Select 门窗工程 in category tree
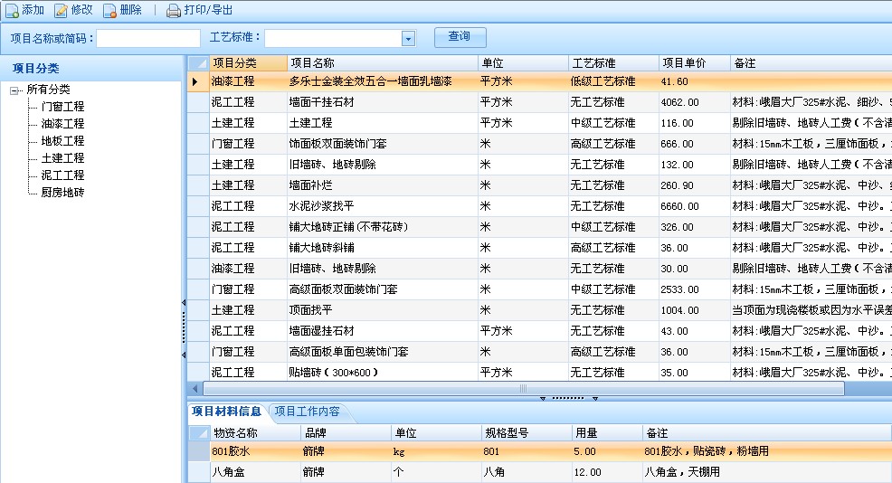The image size is (892, 483). pos(62,107)
